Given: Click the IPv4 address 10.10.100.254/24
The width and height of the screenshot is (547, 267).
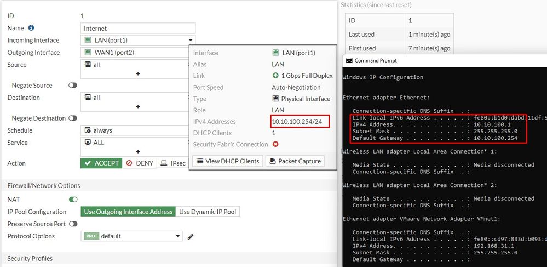Looking at the screenshot, I should [x=297, y=121].
